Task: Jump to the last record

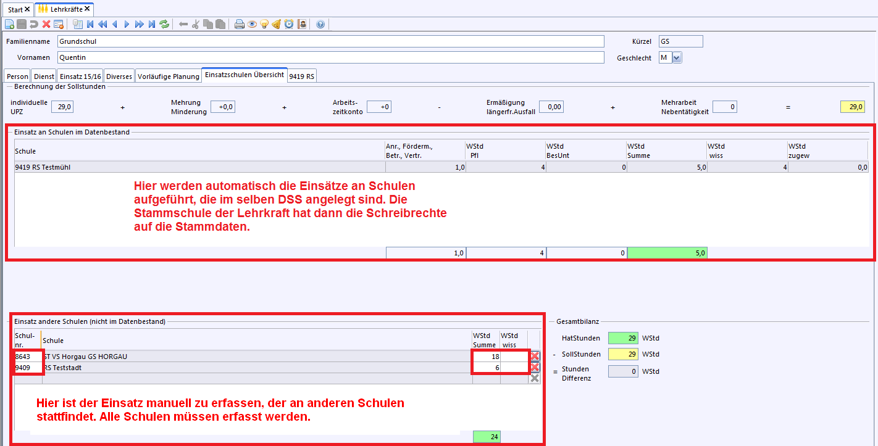Action: pyautogui.click(x=152, y=24)
